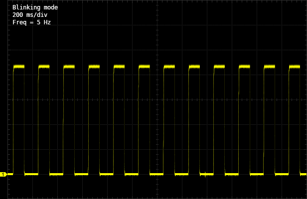Click the "200 ms/div" timebase readout
Viewport: 307px width, 199px height.
click(30, 15)
